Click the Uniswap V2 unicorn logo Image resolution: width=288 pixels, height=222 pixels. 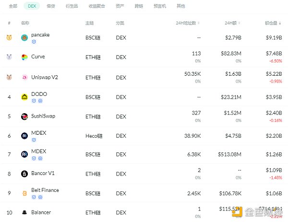pyautogui.click(x=24, y=77)
